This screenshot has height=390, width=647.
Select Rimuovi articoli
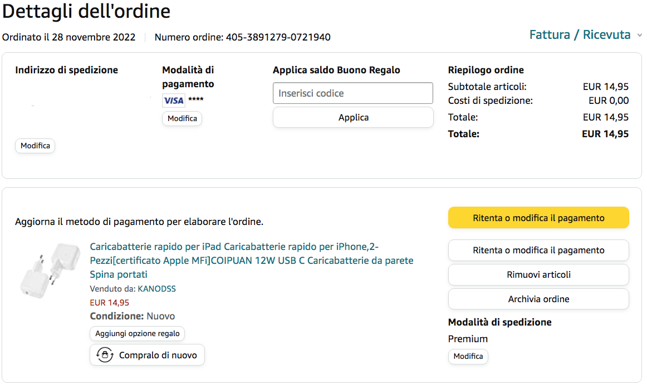pyautogui.click(x=538, y=274)
